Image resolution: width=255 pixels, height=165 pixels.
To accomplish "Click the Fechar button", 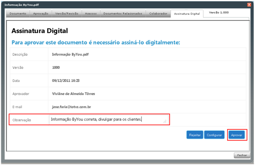I will pos(242,155).
